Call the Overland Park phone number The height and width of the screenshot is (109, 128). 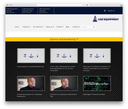tap(27, 13)
